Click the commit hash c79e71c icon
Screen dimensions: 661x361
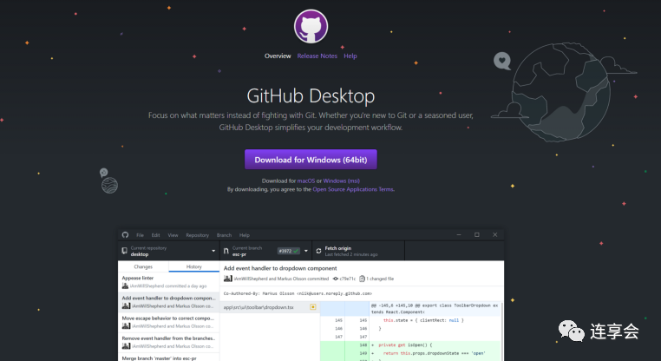[336, 279]
